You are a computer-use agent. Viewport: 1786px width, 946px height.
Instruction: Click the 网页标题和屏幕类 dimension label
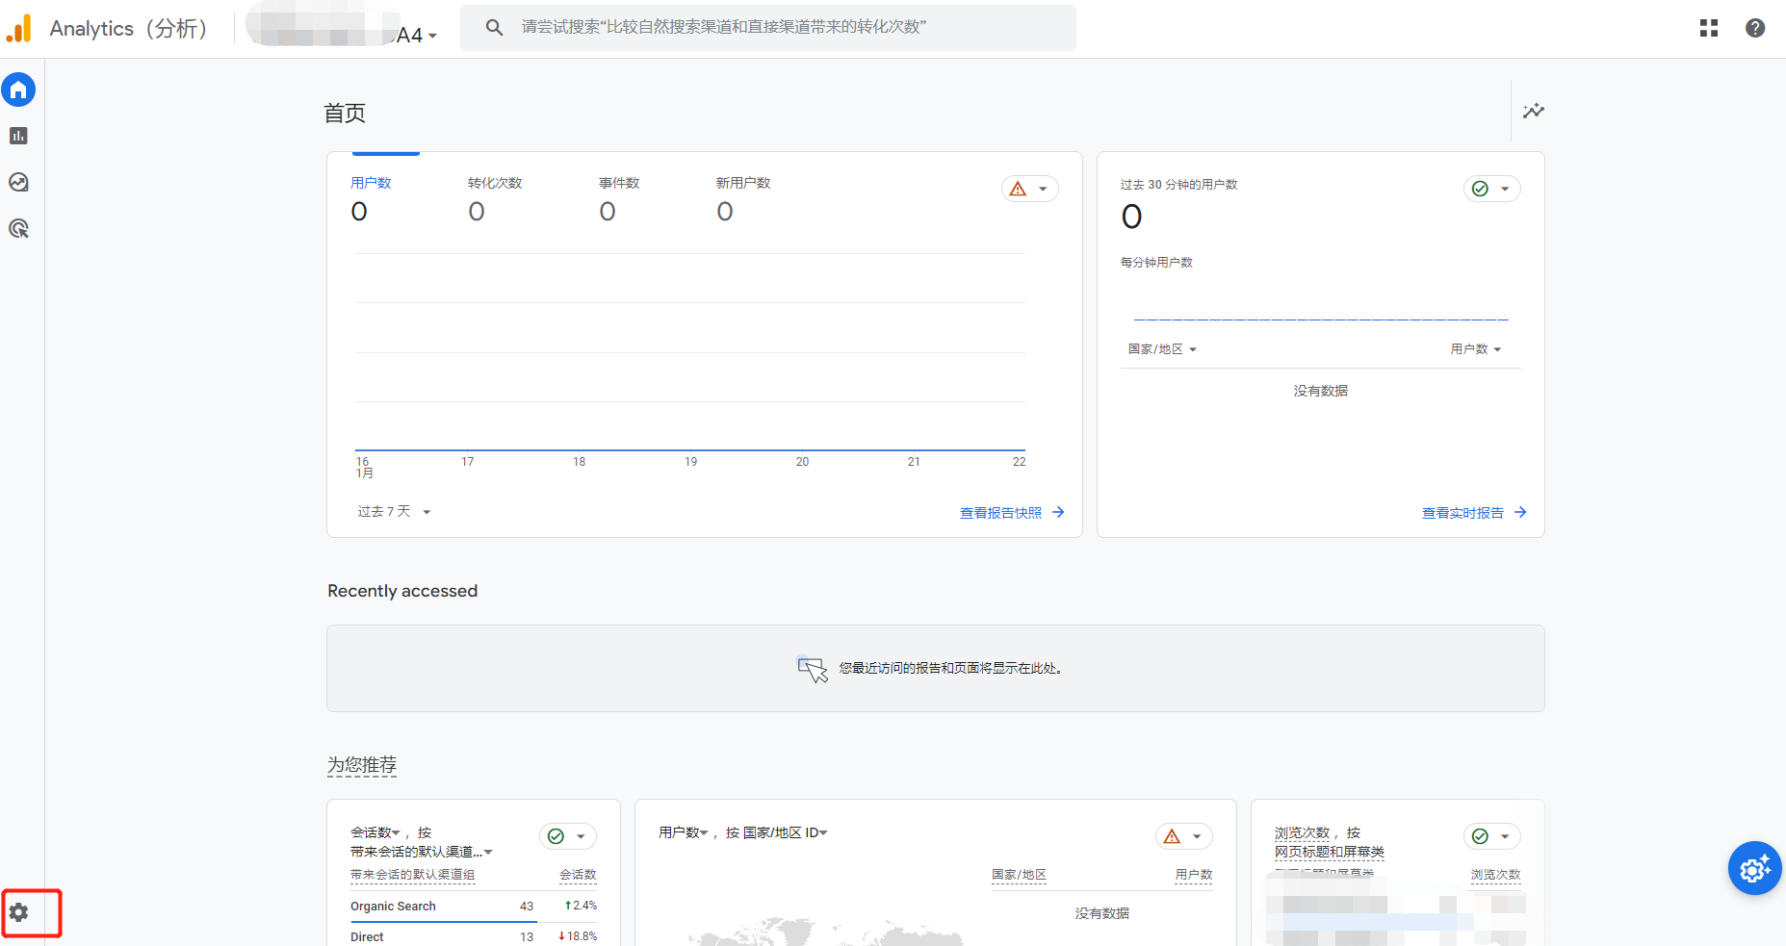[x=1330, y=852]
